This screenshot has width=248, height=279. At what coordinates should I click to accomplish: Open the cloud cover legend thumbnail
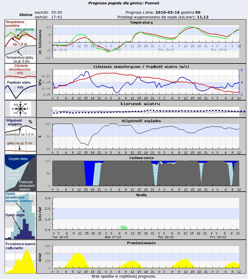click(20, 173)
